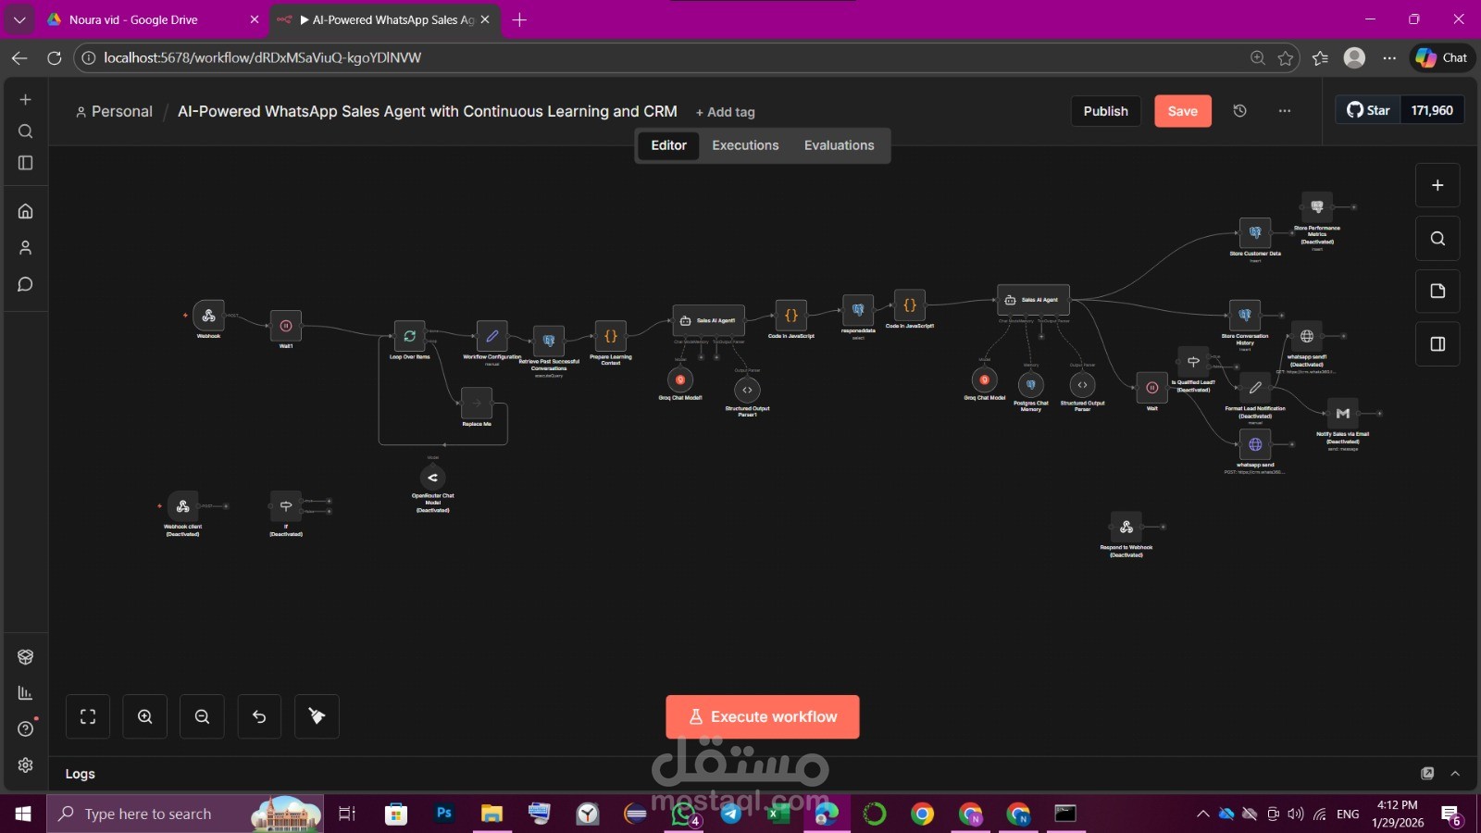Image resolution: width=1481 pixels, height=833 pixels.
Task: Open the chat icon in sidebar
Action: (25, 284)
